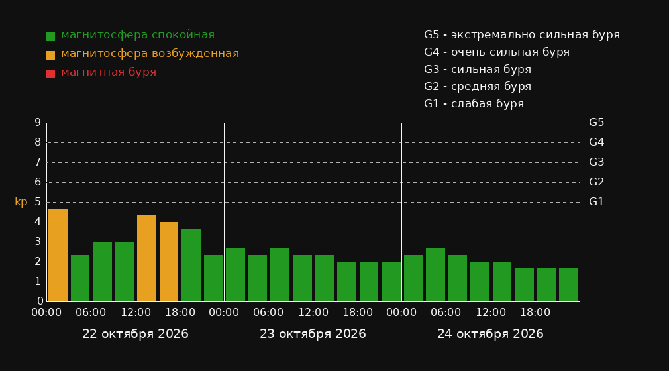Click the green 21:00 bar on 22 октября
Screen dimensions: 669x371
click(x=213, y=278)
